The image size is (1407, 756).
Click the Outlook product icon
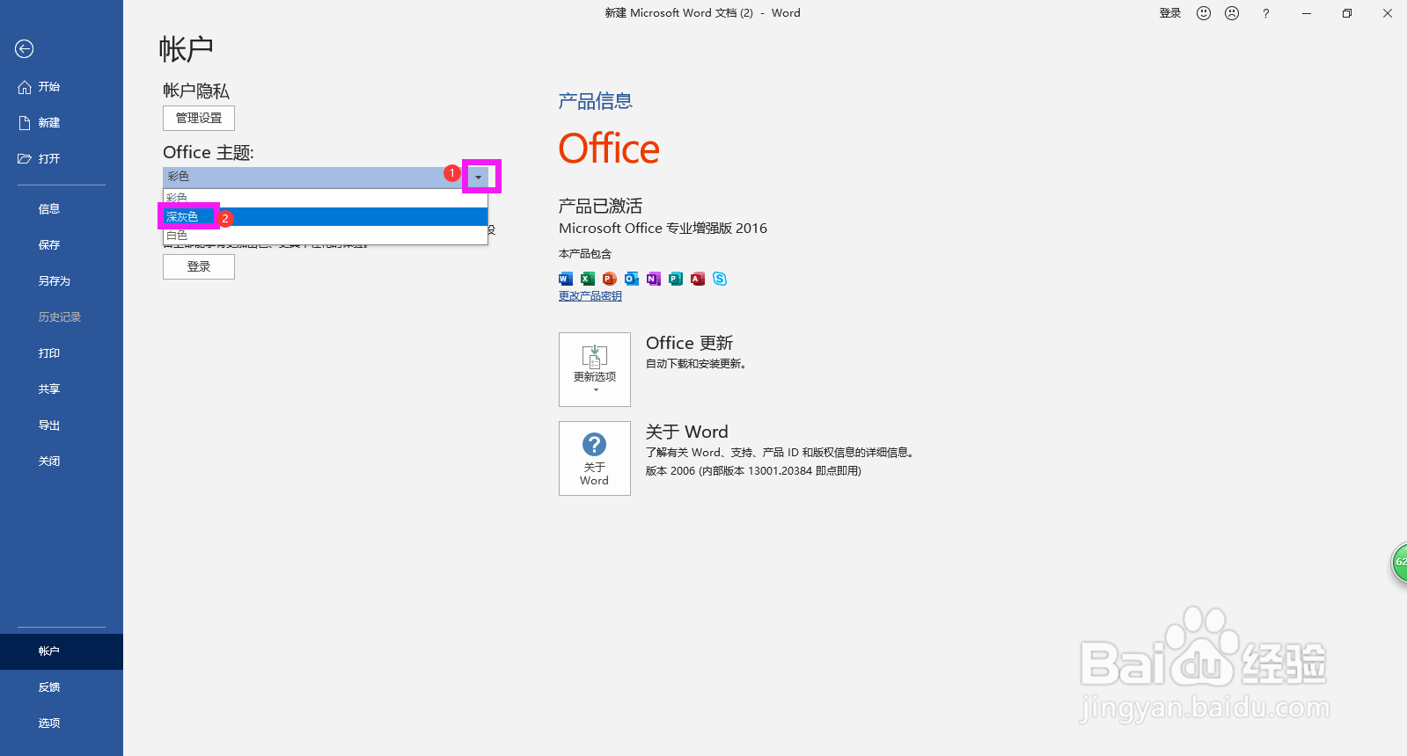pos(632,279)
